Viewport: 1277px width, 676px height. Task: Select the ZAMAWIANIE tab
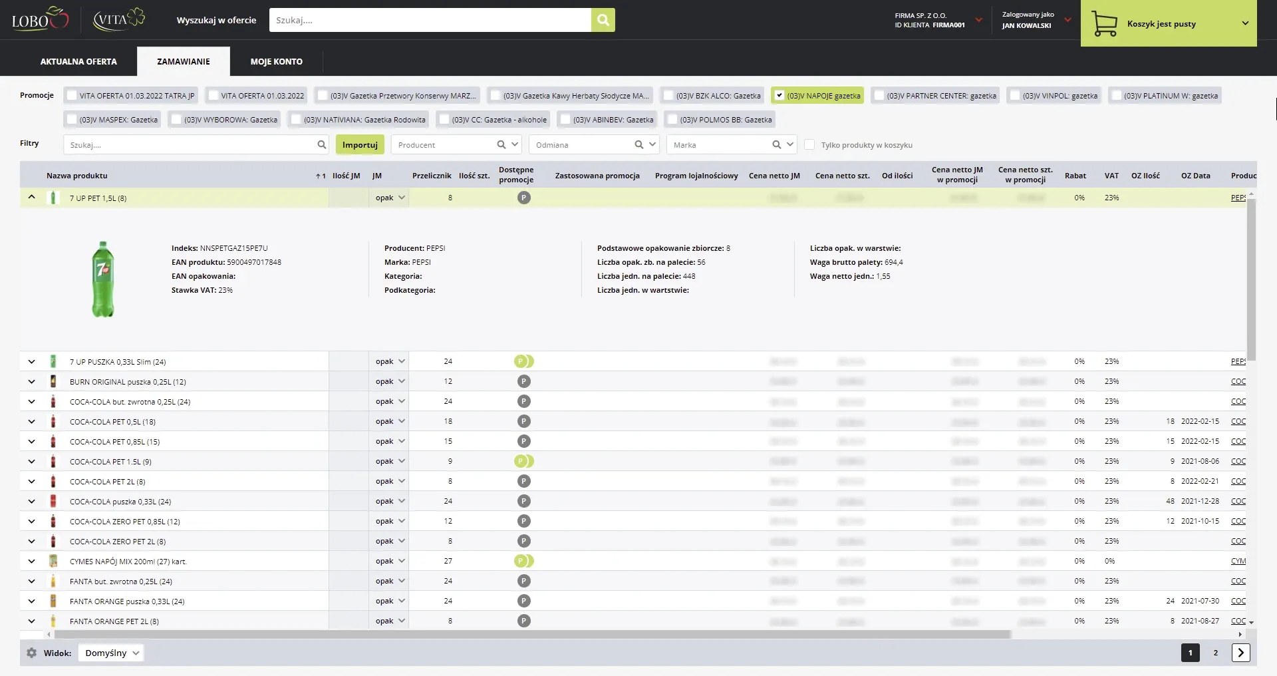(x=184, y=61)
